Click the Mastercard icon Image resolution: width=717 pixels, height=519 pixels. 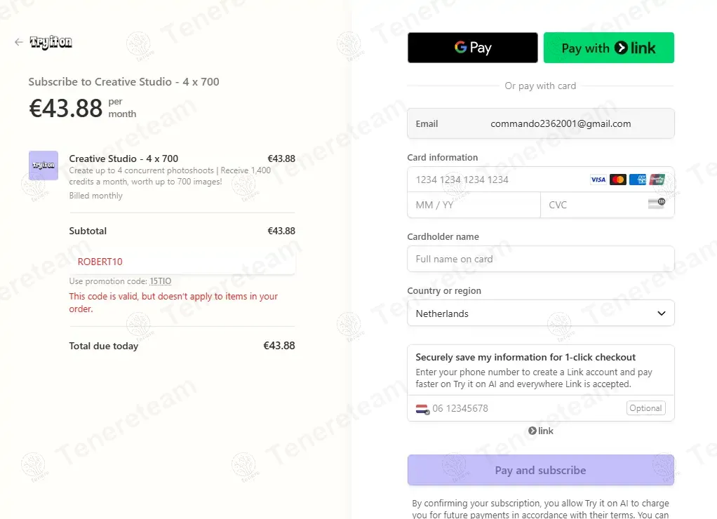click(x=617, y=180)
